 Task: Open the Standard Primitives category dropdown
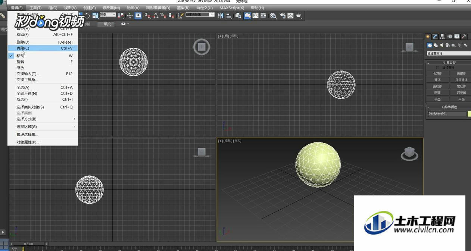click(449, 54)
